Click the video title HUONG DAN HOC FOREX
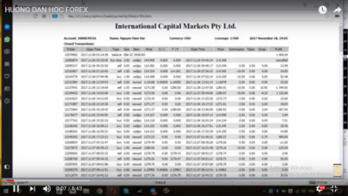The width and height of the screenshot is (348, 196). pyautogui.click(x=46, y=10)
